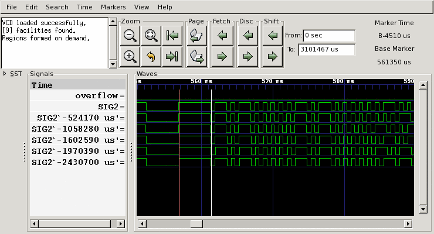This screenshot has height=234, width=434.
Task: Jump to end with Zoom To End icon
Action: 172,57
